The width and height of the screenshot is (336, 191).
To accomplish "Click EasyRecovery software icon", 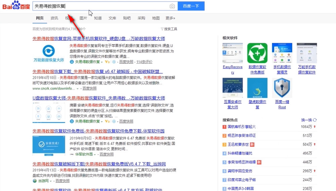I will click(x=233, y=53).
